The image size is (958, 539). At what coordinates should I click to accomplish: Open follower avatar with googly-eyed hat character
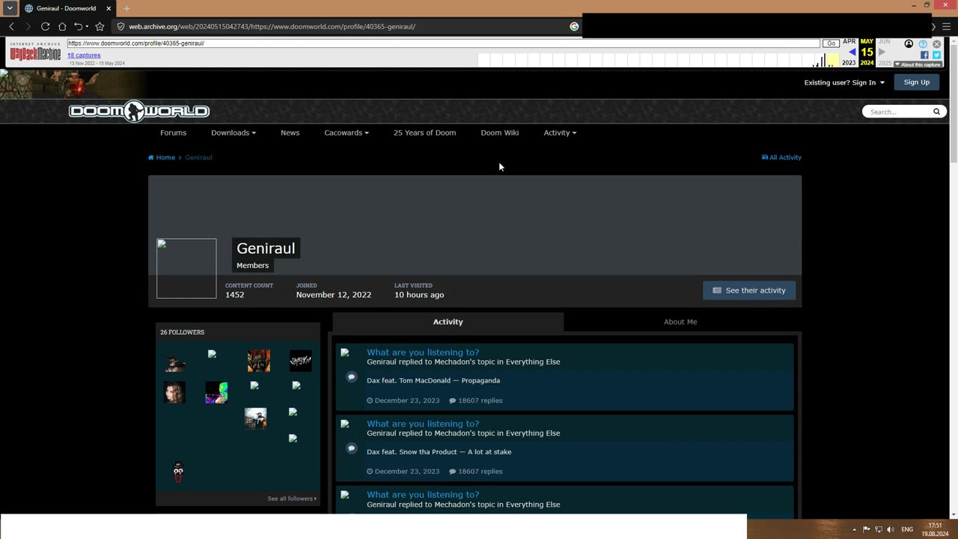(x=178, y=472)
